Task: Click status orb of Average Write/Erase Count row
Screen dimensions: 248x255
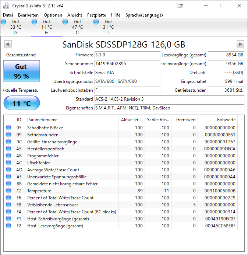Action: tap(8, 170)
